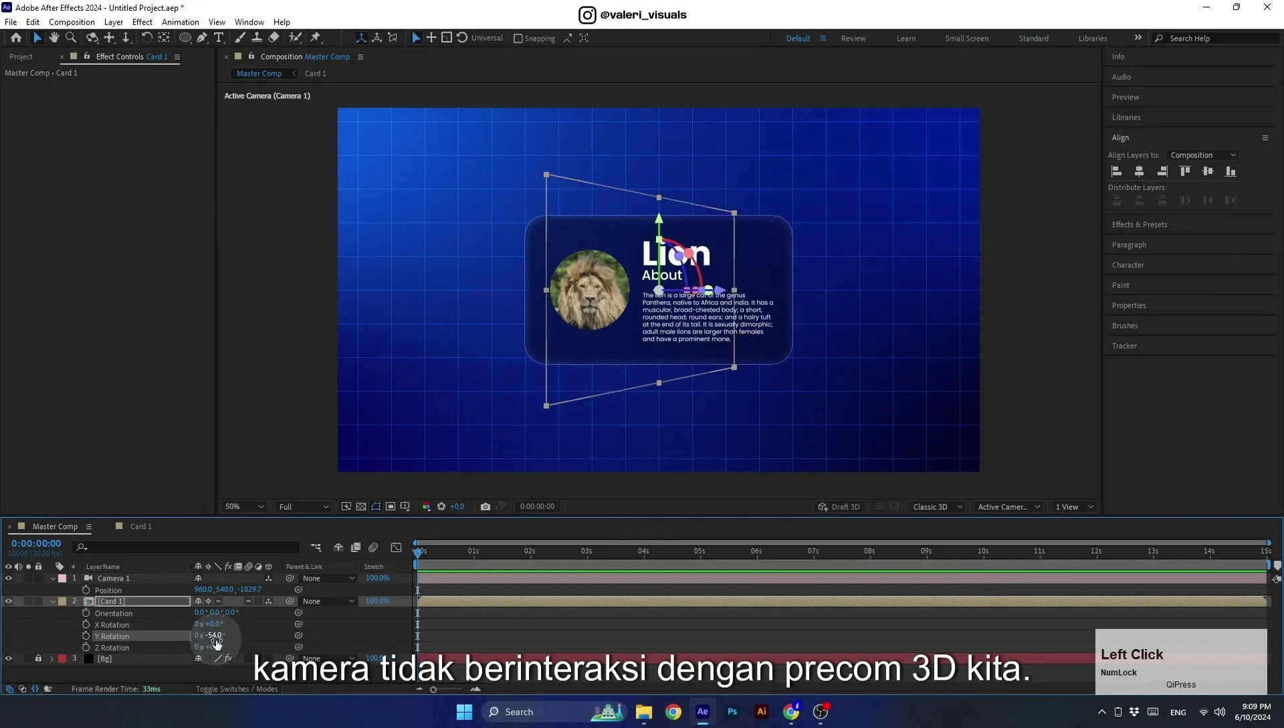
Task: Select the Brush tool
Action: click(x=239, y=38)
